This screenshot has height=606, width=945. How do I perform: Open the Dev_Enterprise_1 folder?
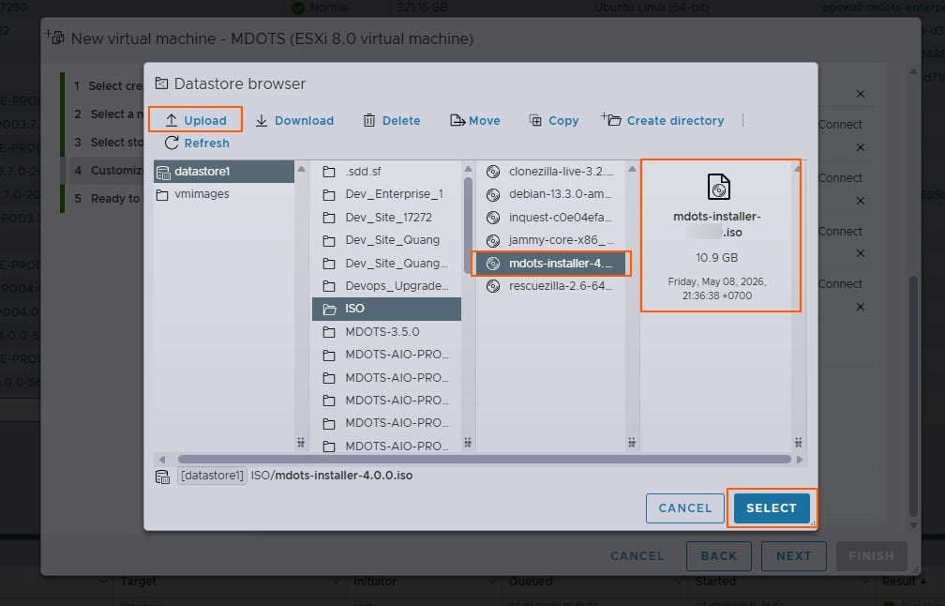click(386, 194)
